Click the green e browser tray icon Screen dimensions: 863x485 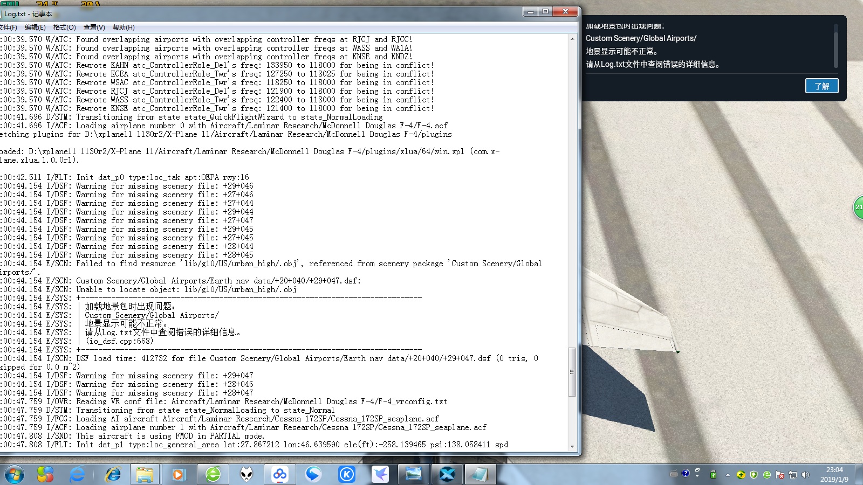click(767, 475)
